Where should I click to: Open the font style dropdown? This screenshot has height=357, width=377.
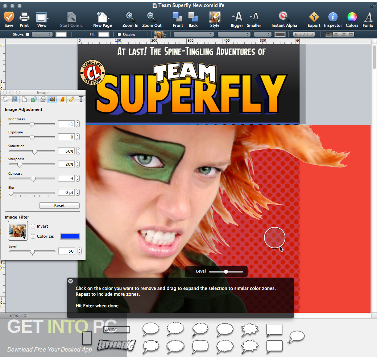(x=234, y=34)
